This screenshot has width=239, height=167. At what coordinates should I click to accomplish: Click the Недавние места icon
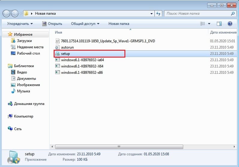tap(13, 47)
